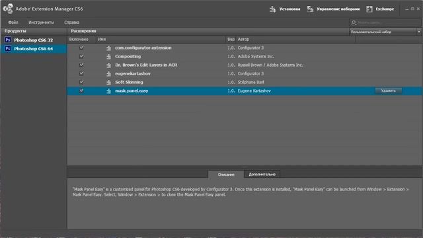Viewport: 423px width, 238px height.
Task: Click extension icon beside mask.panel.easy
Action: [x=108, y=91]
